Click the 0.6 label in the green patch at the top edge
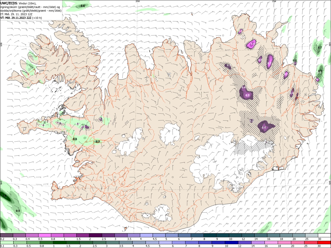 pyautogui.click(x=83, y=5)
